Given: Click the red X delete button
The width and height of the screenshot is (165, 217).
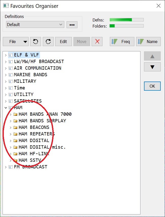Looking at the screenshot, I should [x=97, y=42].
